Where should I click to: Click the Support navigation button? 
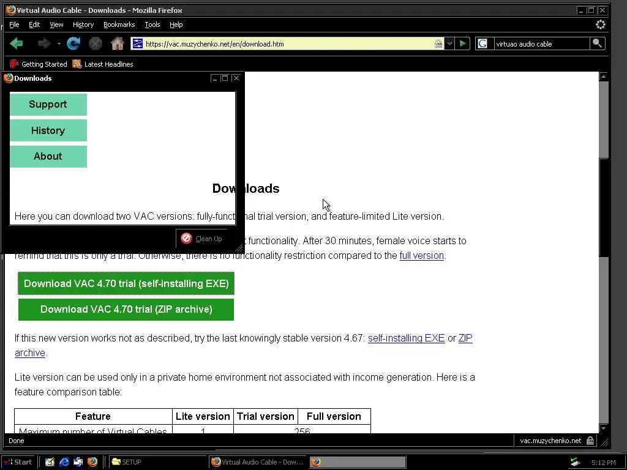click(x=48, y=104)
